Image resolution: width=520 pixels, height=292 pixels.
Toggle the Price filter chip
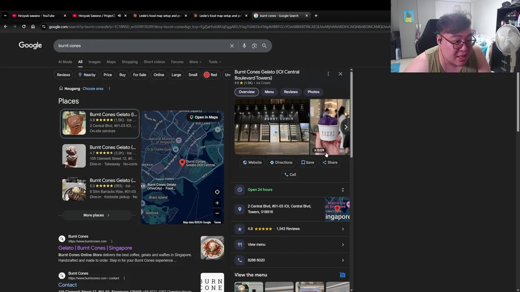click(108, 75)
